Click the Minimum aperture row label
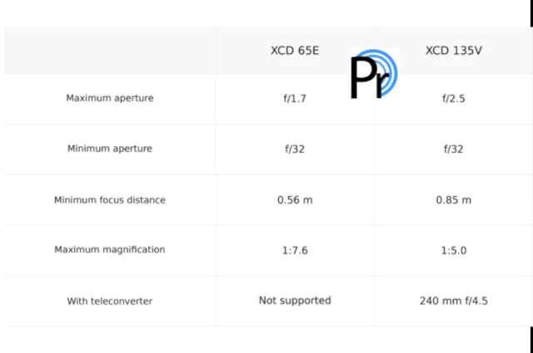Screen dimensions: 533x353 pos(109,149)
